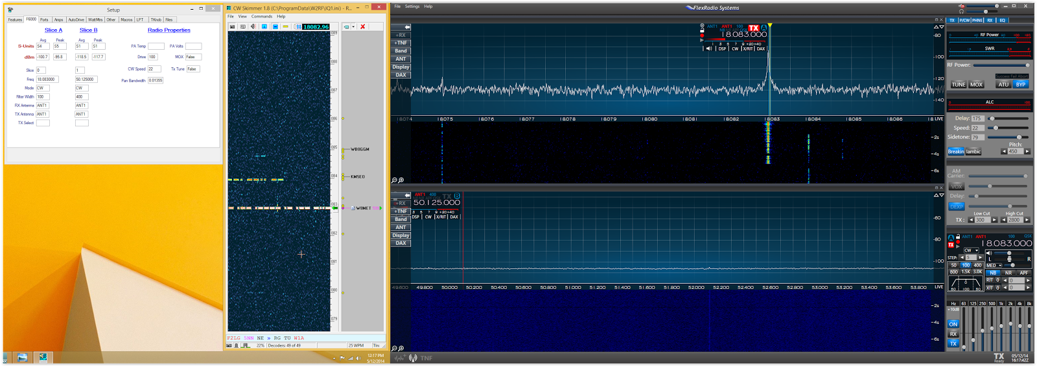Adjust the CW Speed slider
This screenshot has height=366, width=1037.
click(1008, 128)
